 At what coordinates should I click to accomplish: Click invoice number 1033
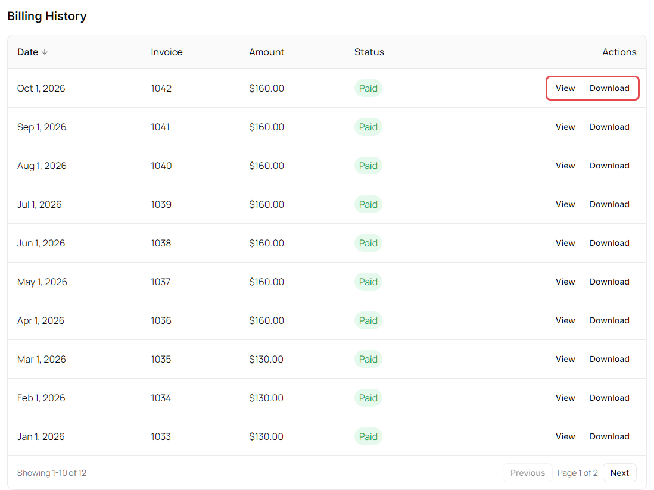161,436
